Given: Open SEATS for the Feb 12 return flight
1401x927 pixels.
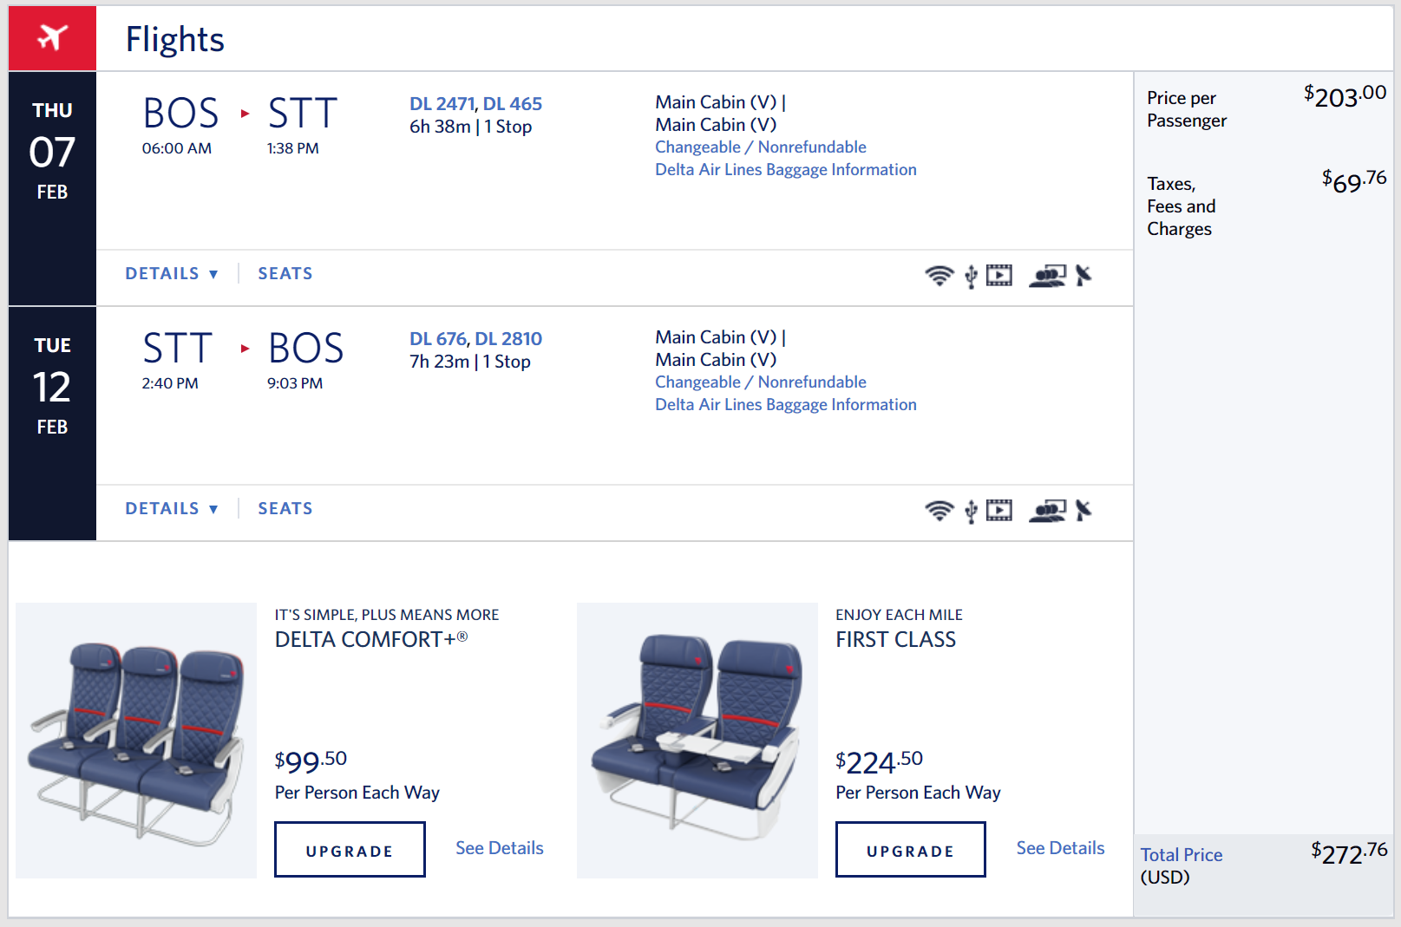Looking at the screenshot, I should point(285,509).
